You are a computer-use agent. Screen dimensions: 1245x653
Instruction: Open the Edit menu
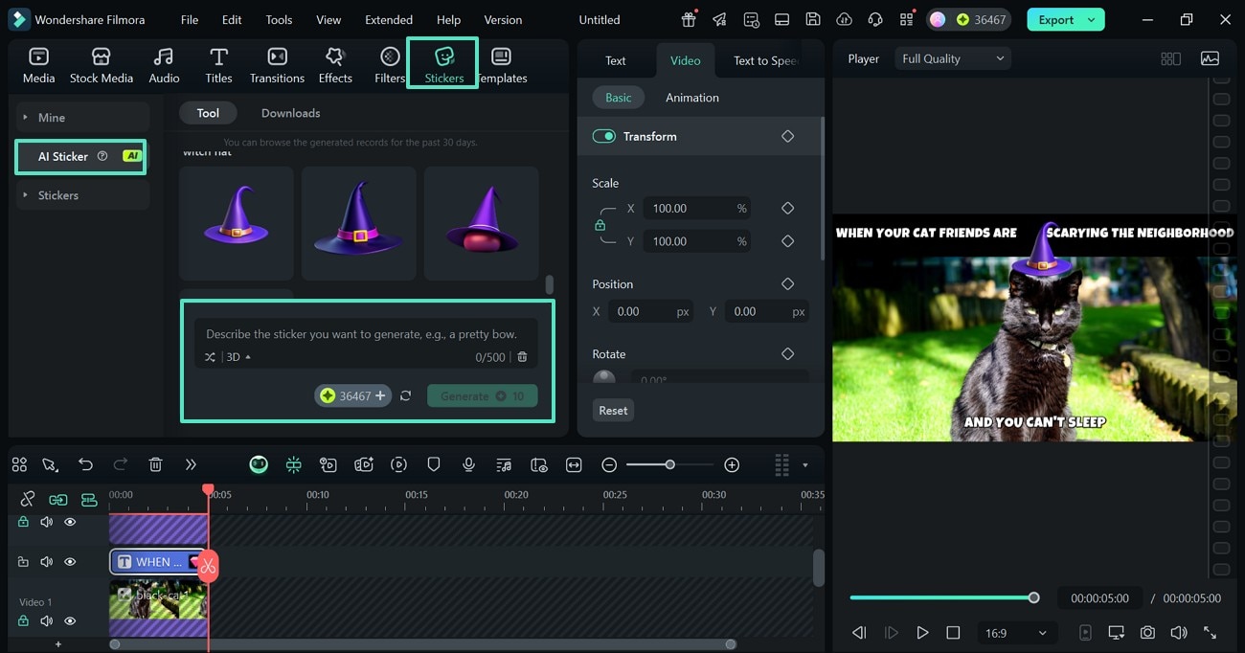coord(232,19)
